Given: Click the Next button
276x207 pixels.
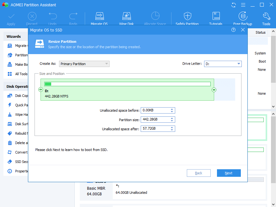Looking at the screenshot, I should coord(229,173).
